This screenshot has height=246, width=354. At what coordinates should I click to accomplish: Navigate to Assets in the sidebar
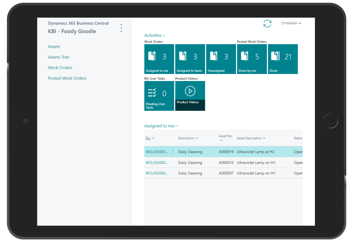(54, 46)
